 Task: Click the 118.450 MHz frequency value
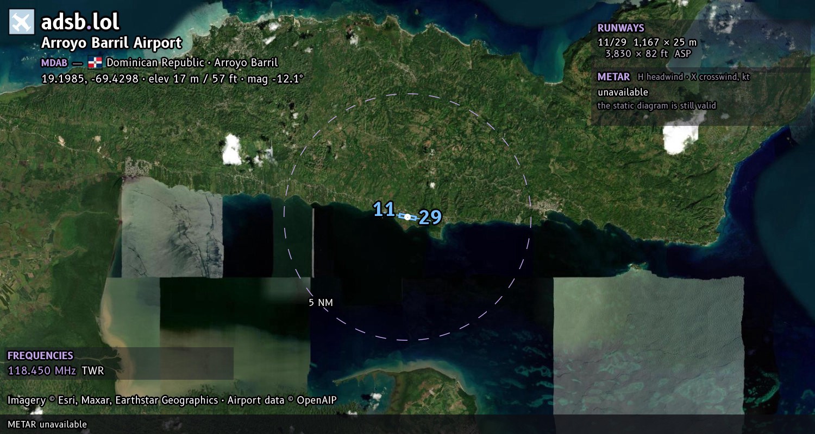click(x=42, y=371)
